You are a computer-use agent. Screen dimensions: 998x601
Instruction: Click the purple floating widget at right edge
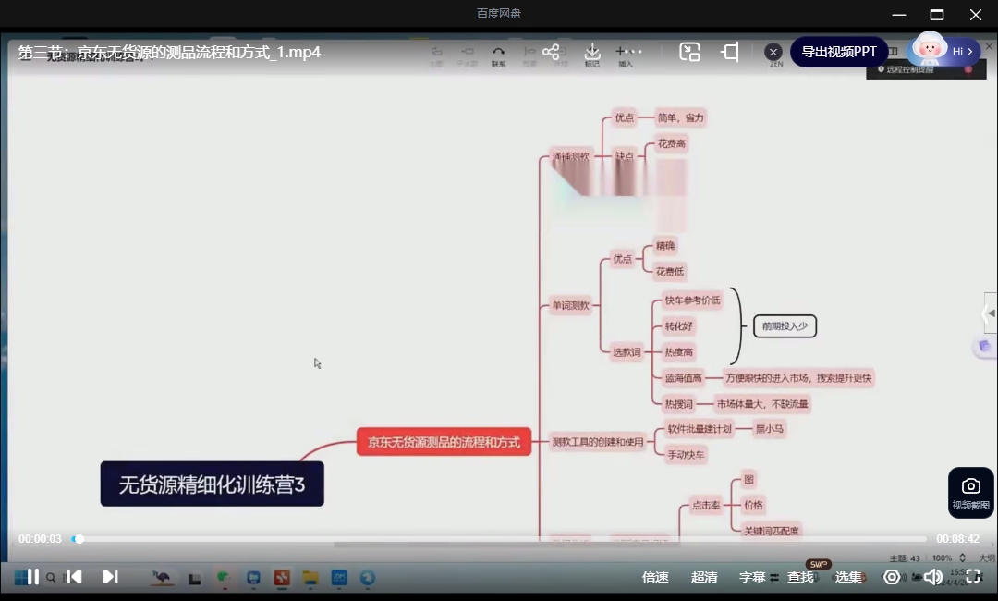(x=985, y=347)
